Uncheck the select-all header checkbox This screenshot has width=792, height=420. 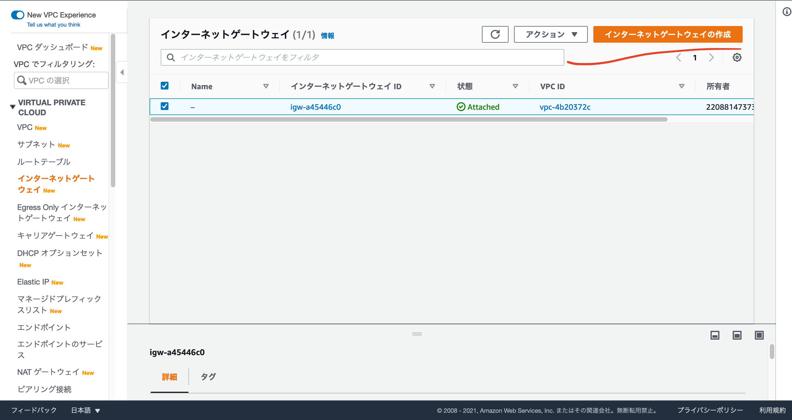165,86
